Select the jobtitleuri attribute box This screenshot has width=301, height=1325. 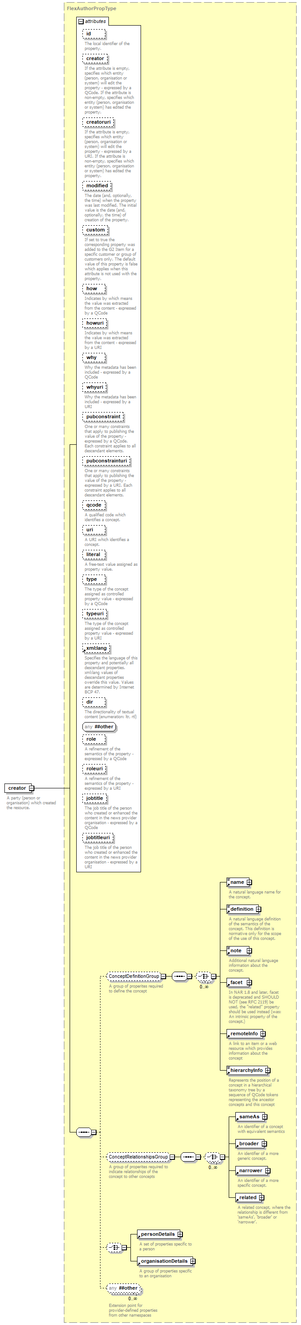point(97,837)
